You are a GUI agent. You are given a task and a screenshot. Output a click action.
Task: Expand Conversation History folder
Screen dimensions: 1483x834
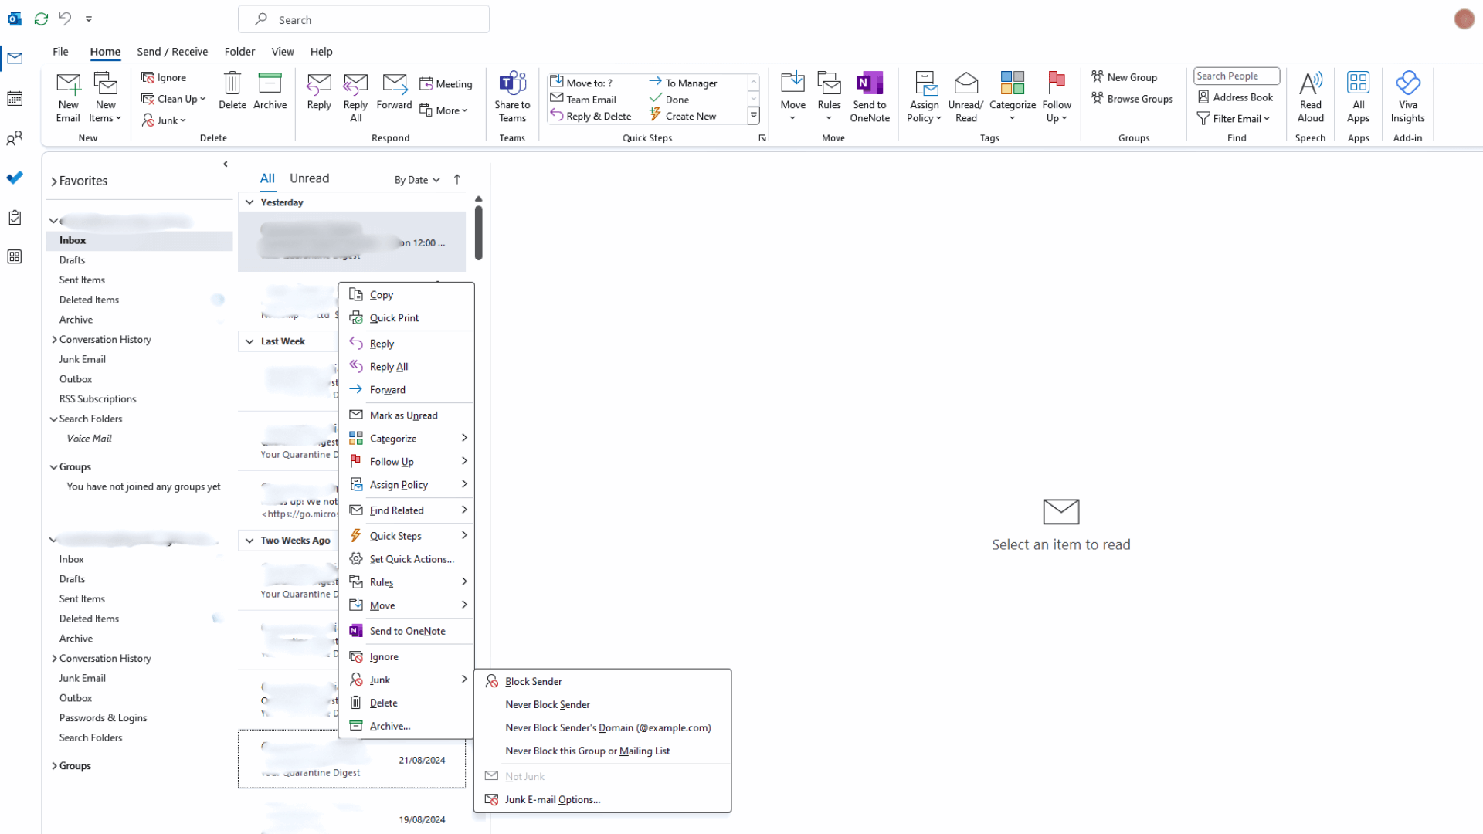point(54,339)
